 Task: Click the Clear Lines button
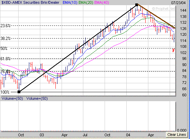[177, 135]
